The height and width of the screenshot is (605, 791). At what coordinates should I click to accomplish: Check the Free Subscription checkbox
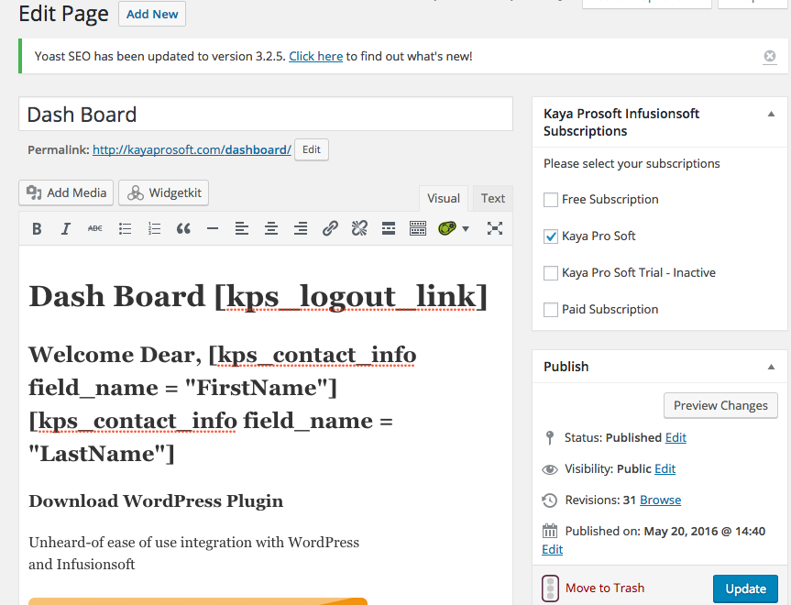[551, 200]
